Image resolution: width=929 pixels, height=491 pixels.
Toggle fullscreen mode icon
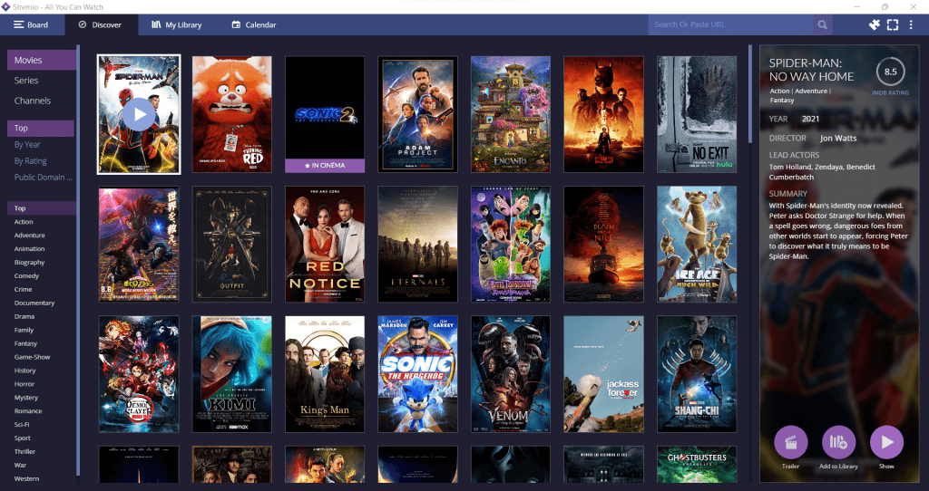pyautogui.click(x=893, y=24)
